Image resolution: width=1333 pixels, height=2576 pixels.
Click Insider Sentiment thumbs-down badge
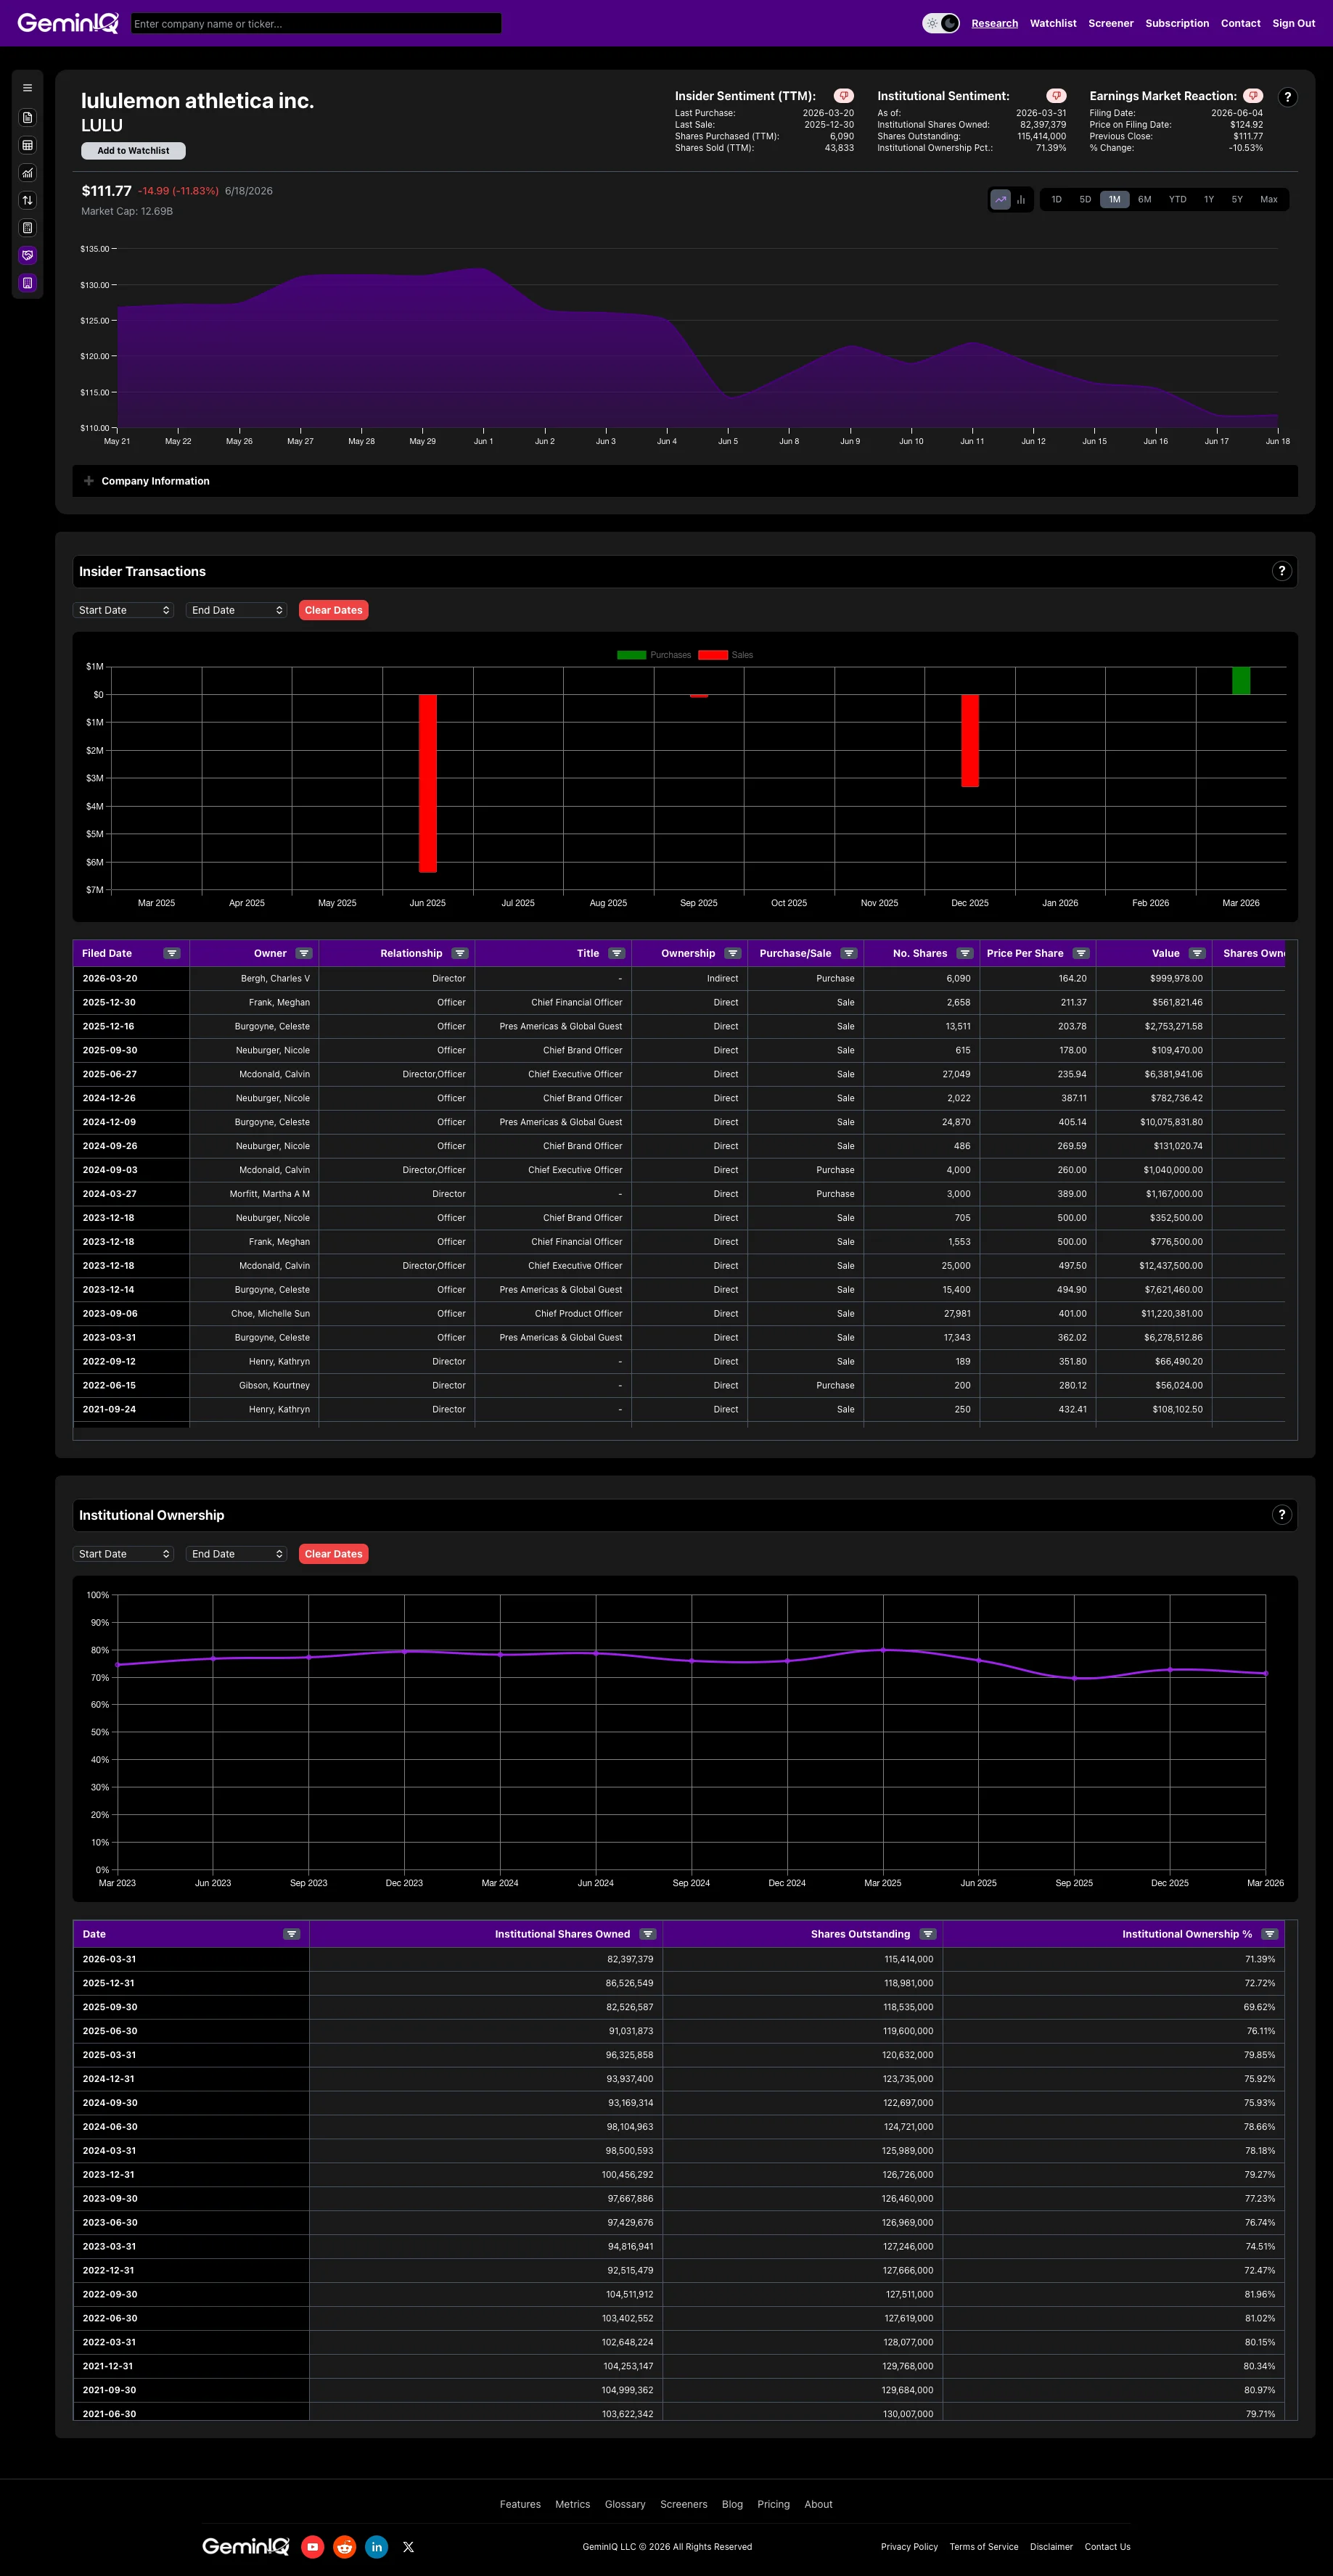(844, 96)
